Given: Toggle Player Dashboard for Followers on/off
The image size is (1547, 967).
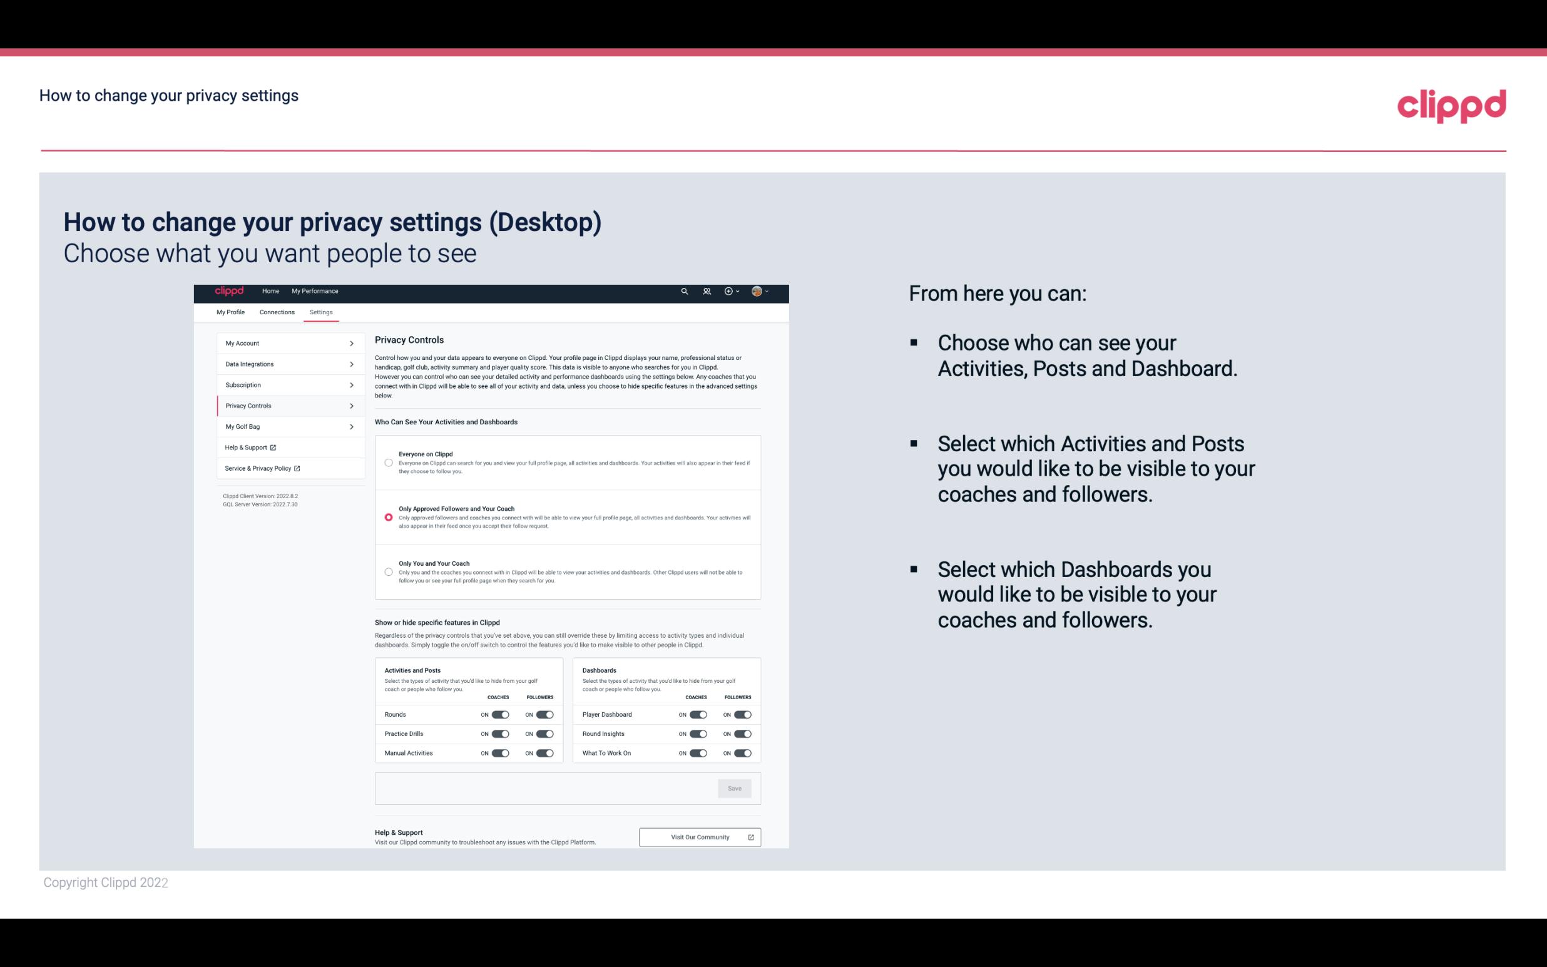Looking at the screenshot, I should (743, 714).
